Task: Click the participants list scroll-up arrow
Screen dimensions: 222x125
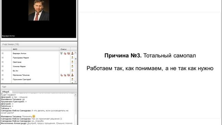Action: [x=76, y=52]
